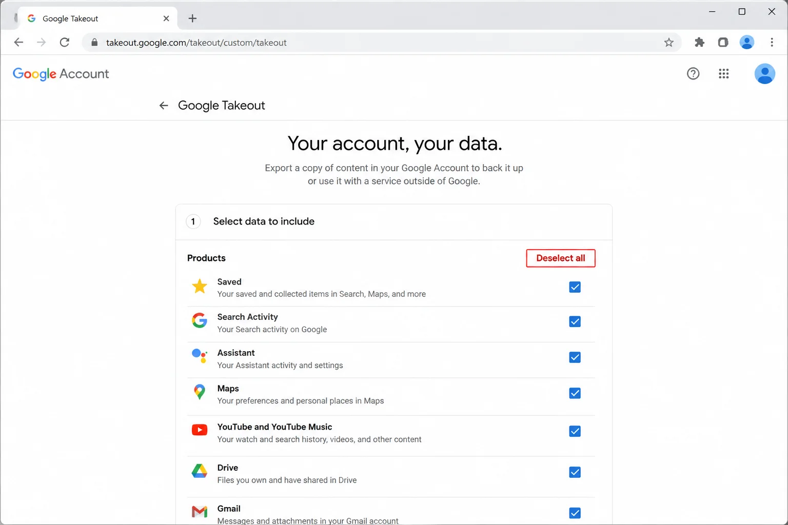
Task: Click the Google Account logo
Action: (61, 74)
